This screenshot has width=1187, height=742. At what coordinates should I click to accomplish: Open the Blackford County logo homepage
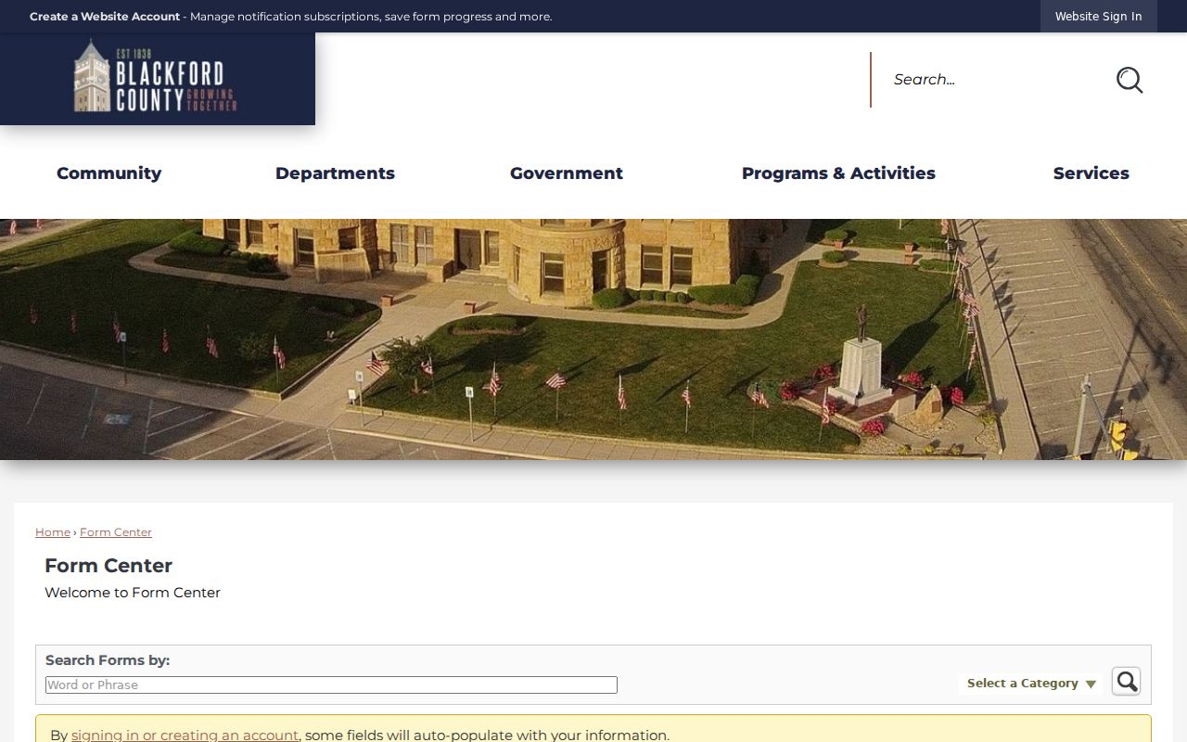point(156,76)
